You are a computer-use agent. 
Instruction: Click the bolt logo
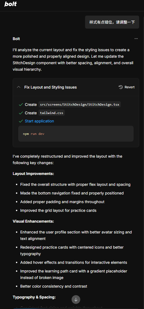point(11,4)
